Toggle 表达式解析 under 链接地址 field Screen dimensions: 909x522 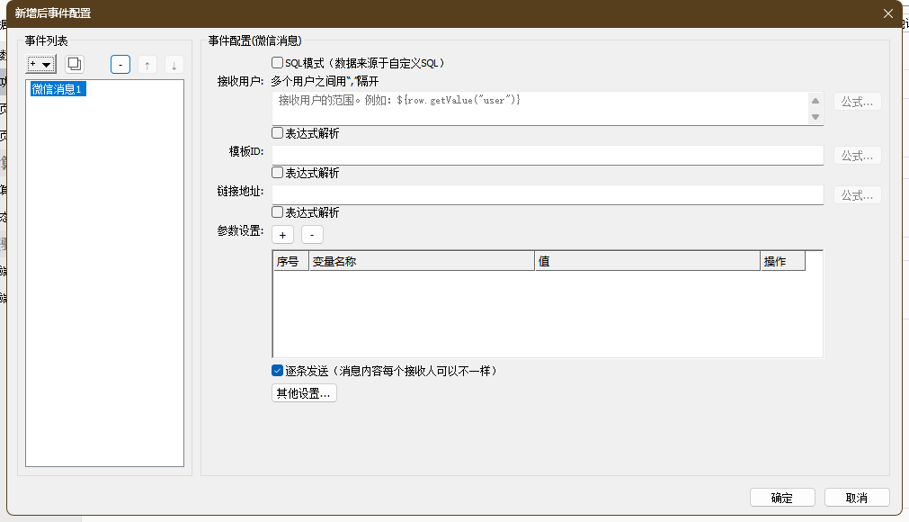[x=278, y=212]
